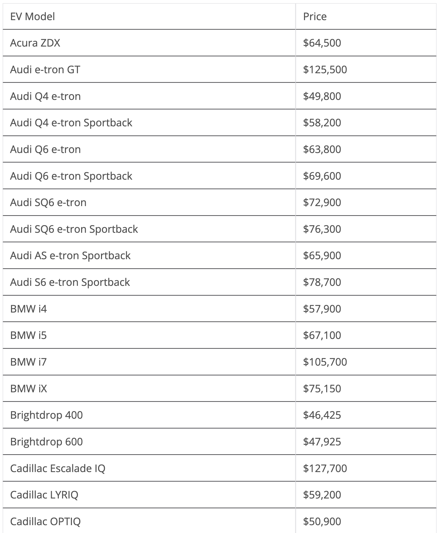
Task: Select the Cadillac Escalade IQ entry
Action: tap(58, 468)
